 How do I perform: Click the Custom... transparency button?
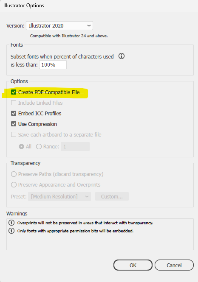click(x=112, y=196)
